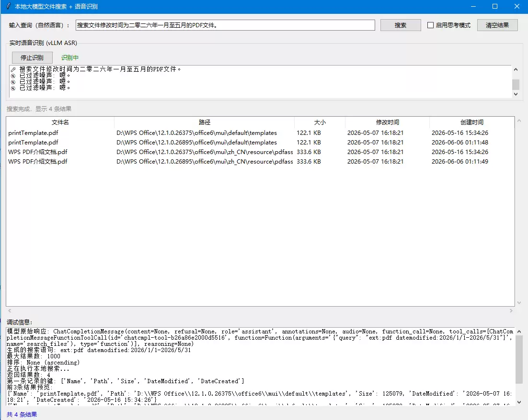The image size is (528, 420).
Task: Click the recognized speech text line in log
Action: (x=100, y=69)
